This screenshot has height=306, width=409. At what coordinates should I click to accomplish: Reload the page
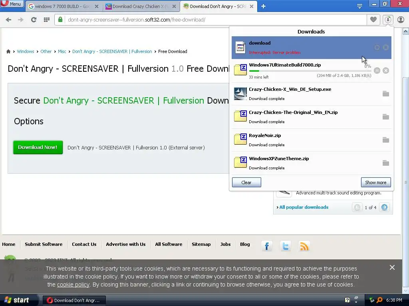tap(34, 20)
